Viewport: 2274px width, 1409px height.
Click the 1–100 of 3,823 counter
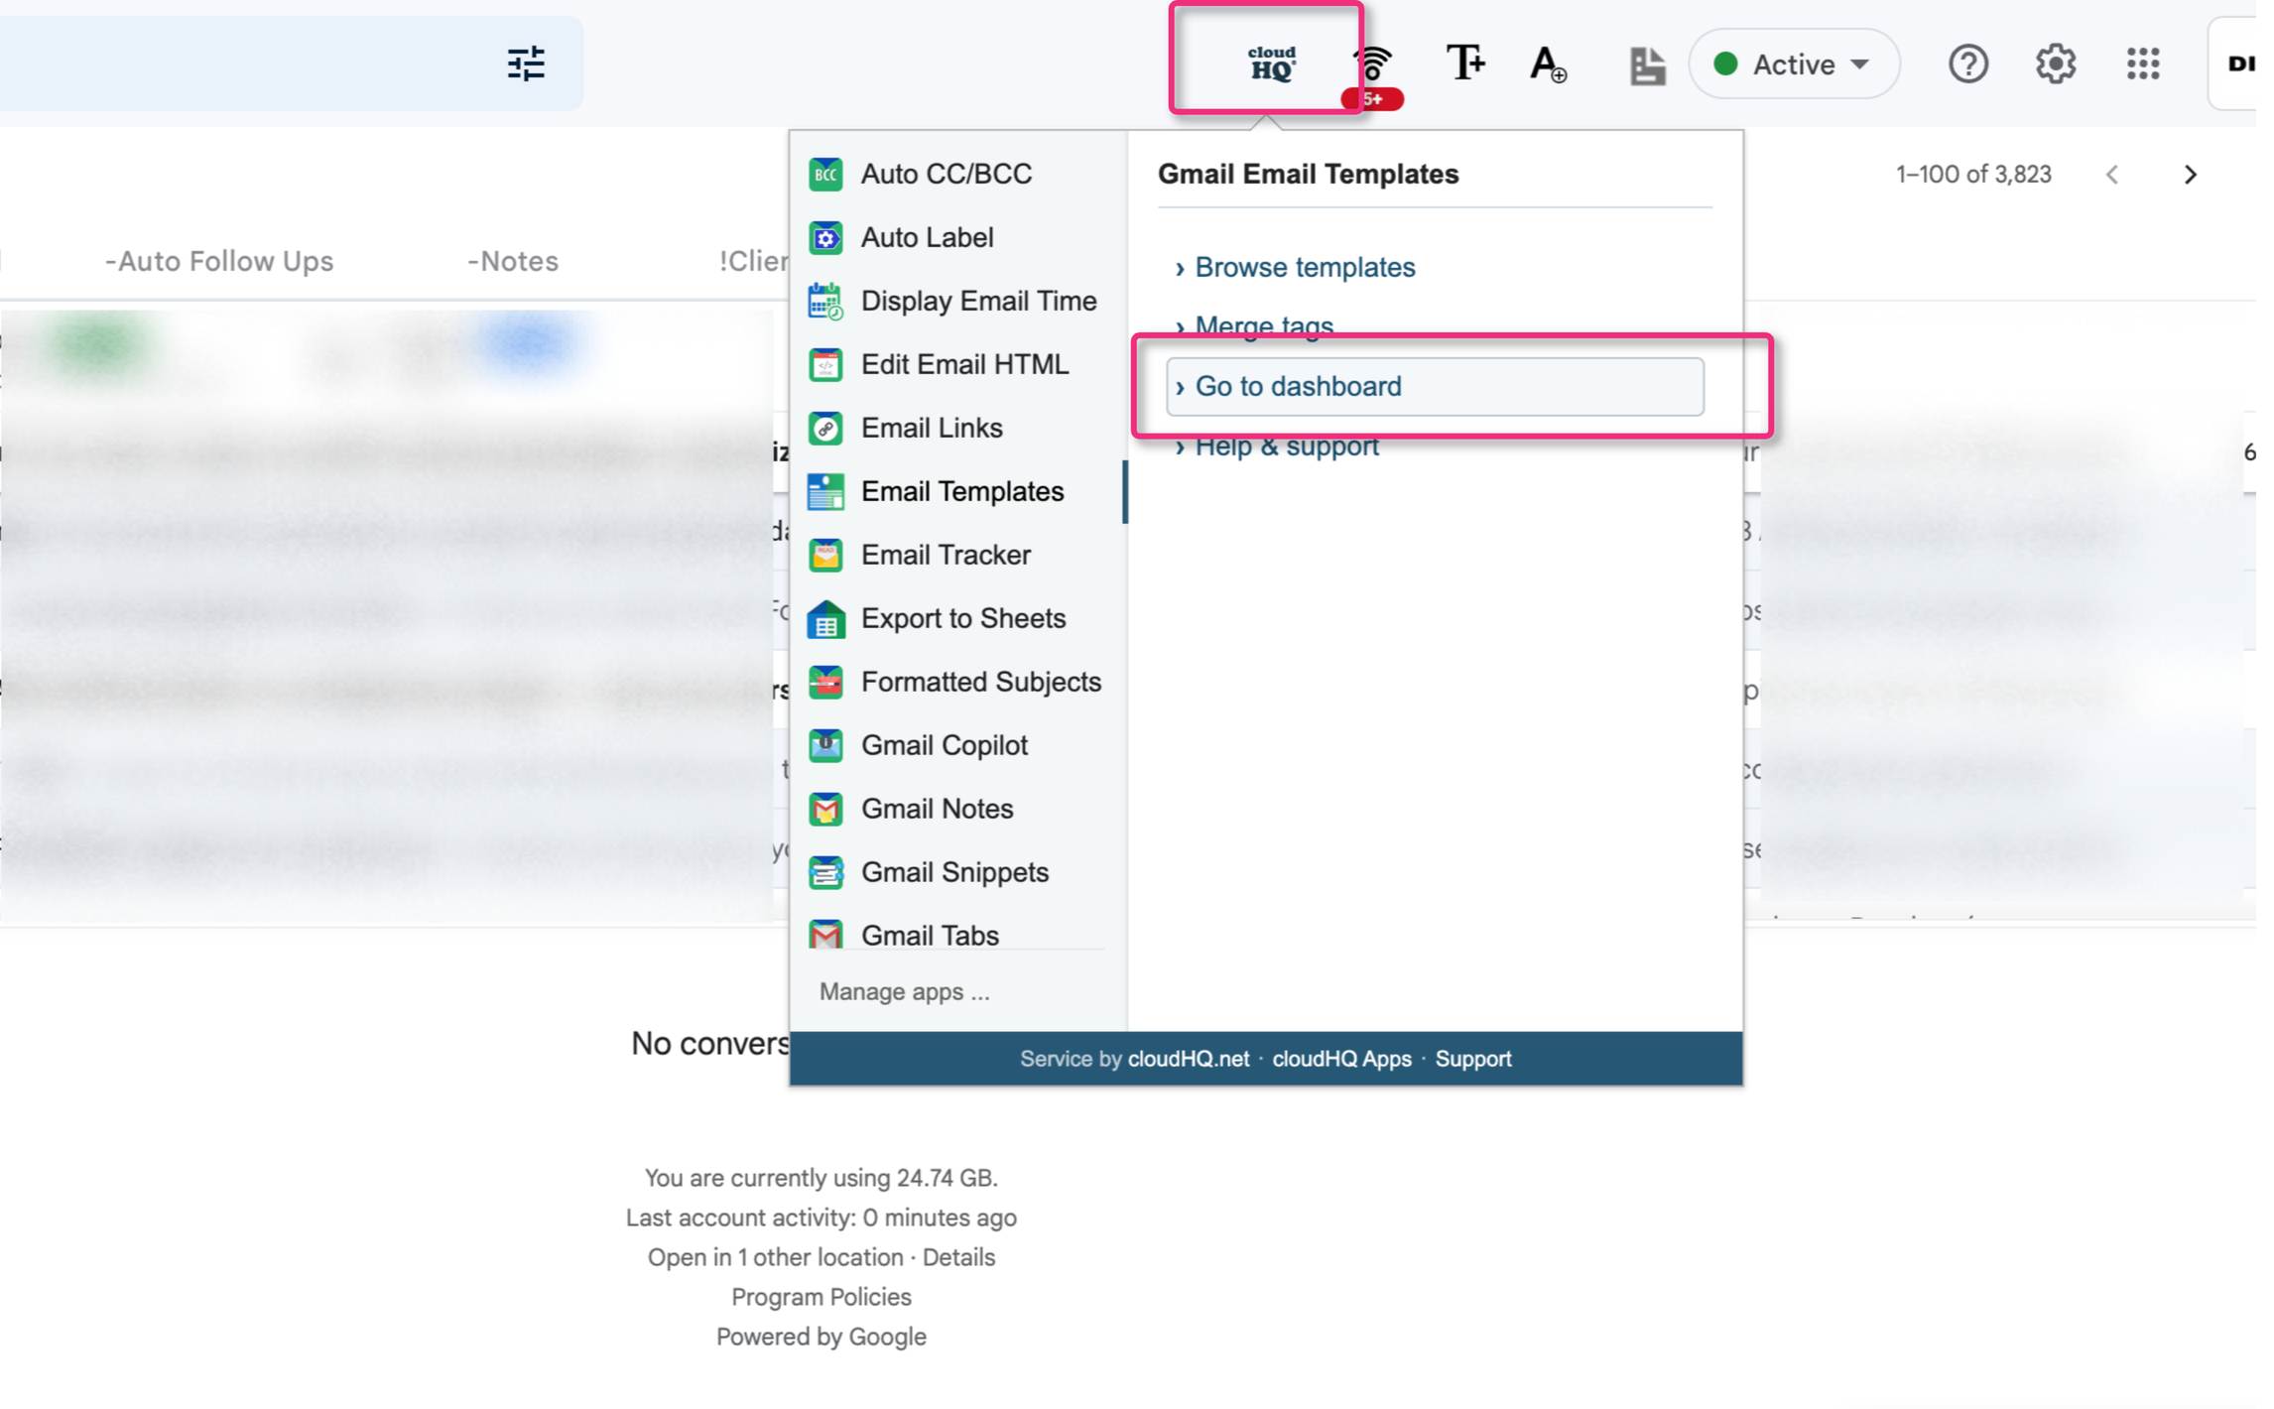1972,175
